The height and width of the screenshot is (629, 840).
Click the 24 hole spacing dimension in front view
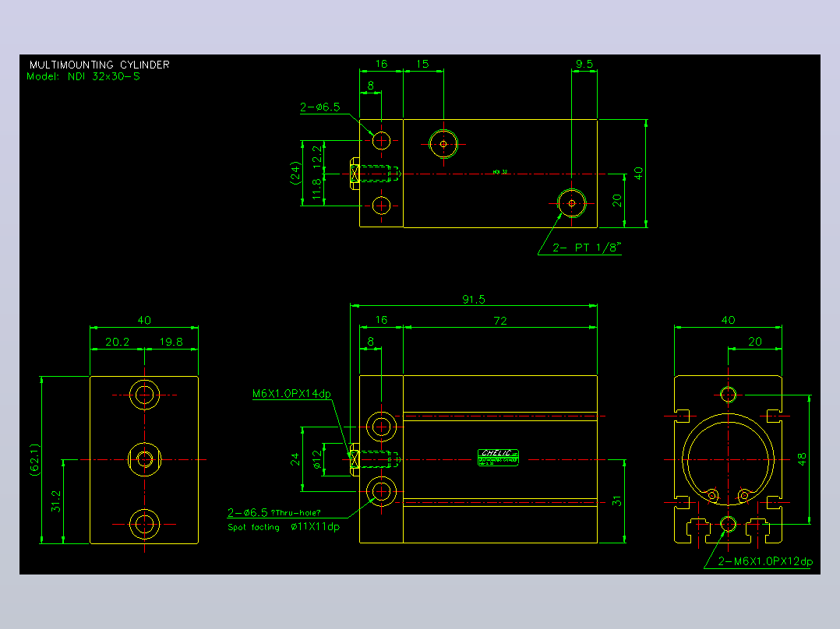click(295, 459)
